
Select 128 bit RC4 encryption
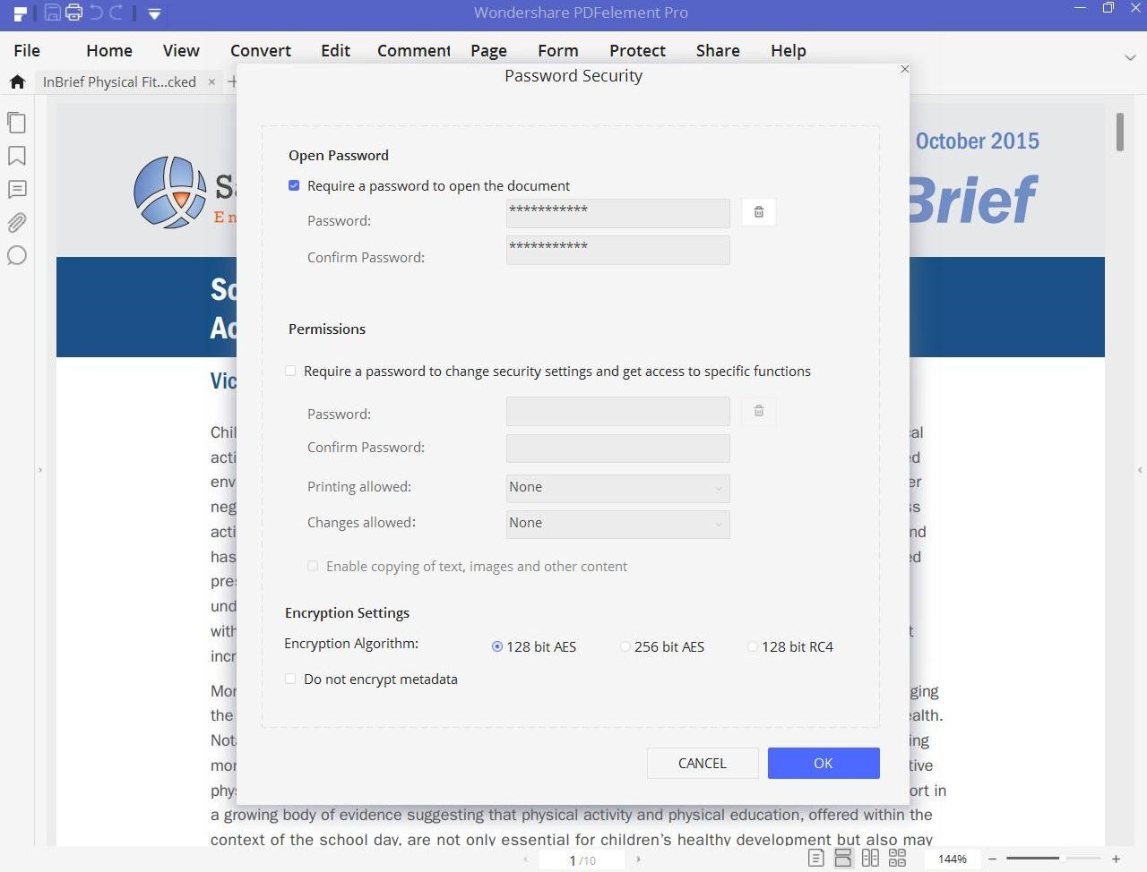coord(753,646)
